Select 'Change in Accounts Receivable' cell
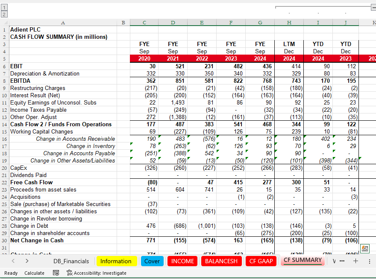Screen dimensions: 376x279 [x=63, y=139]
